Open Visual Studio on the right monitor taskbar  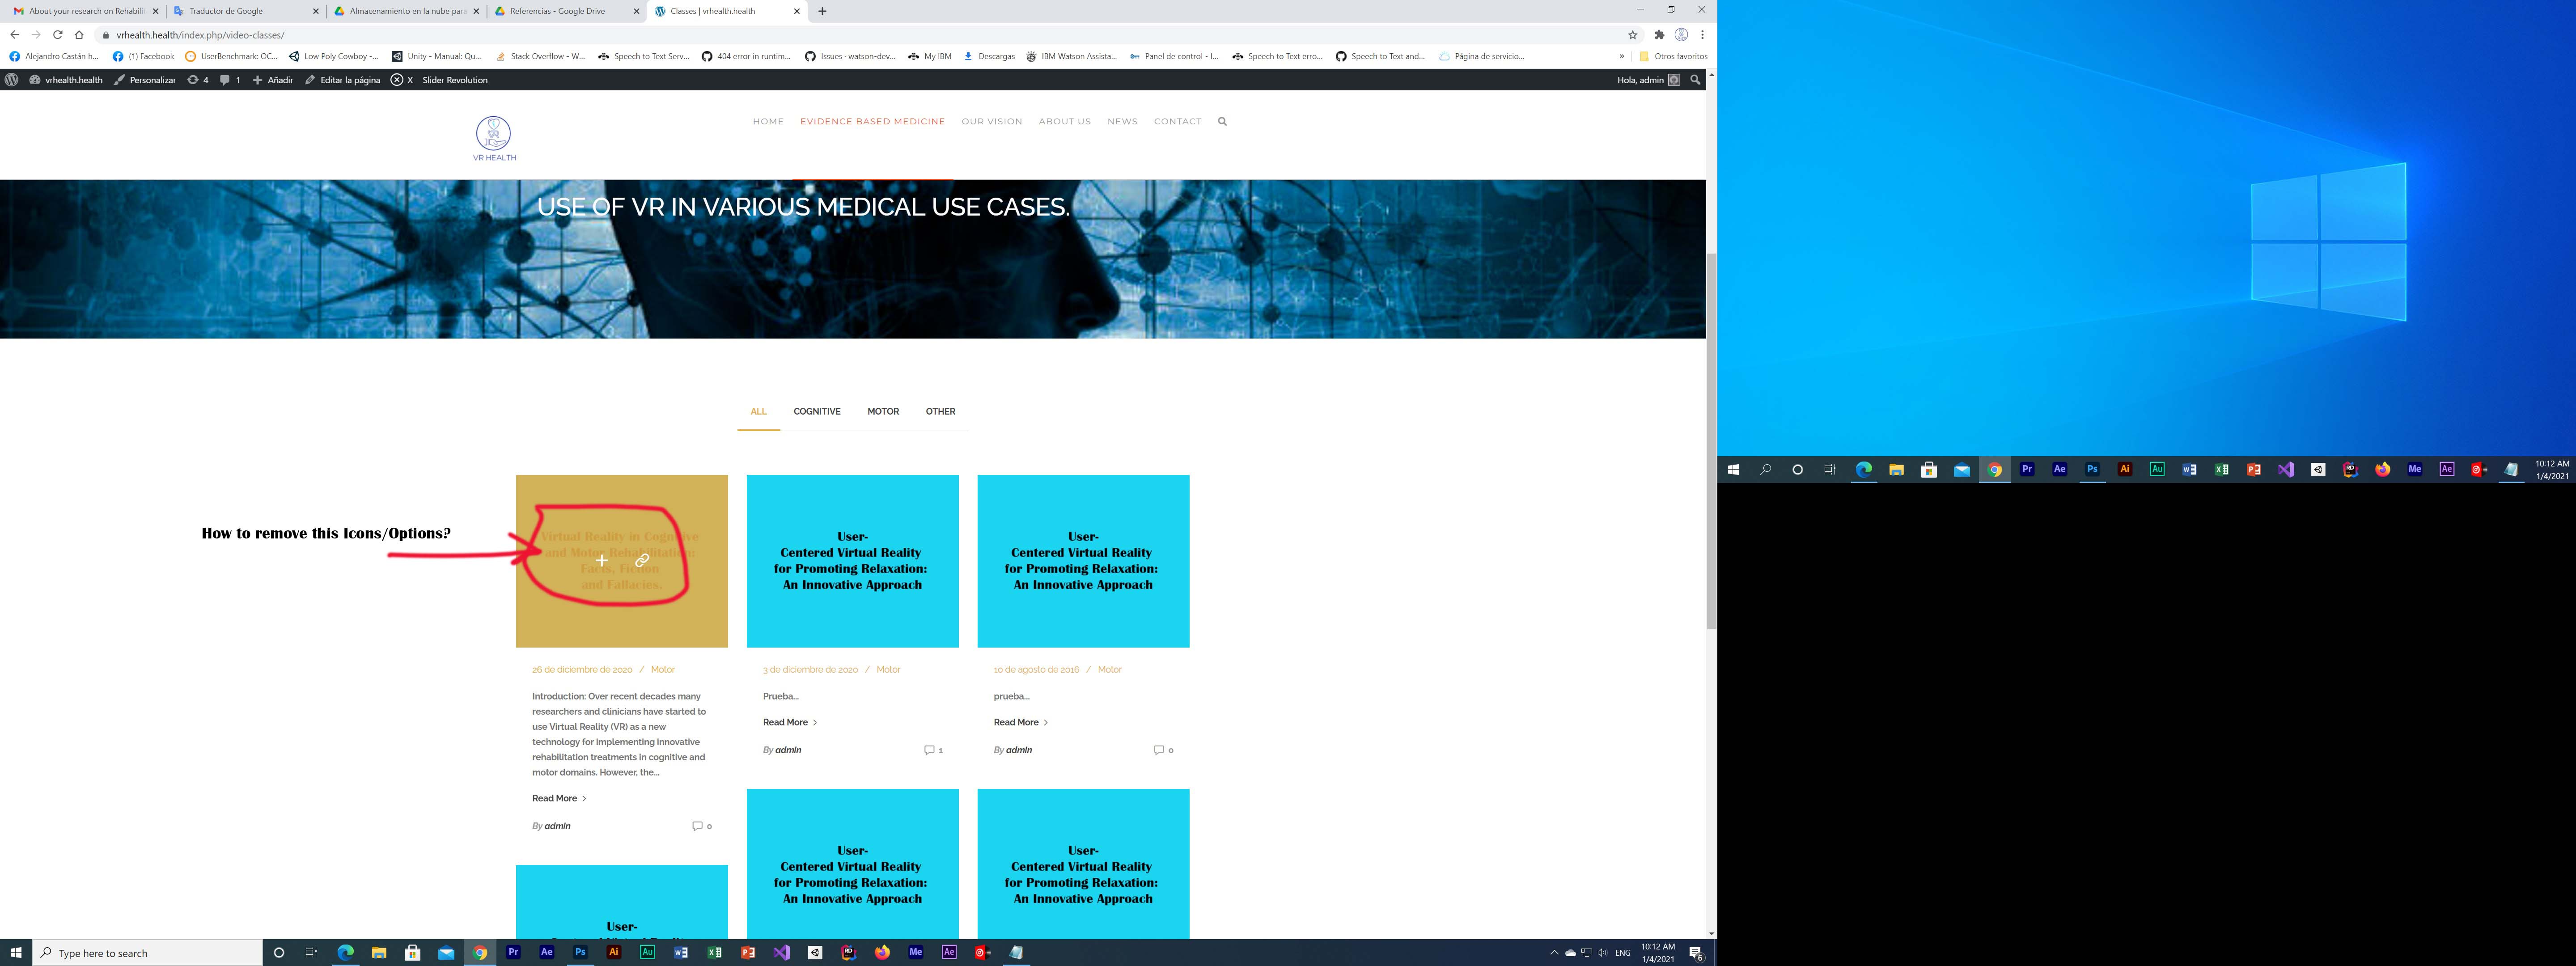click(x=2286, y=469)
